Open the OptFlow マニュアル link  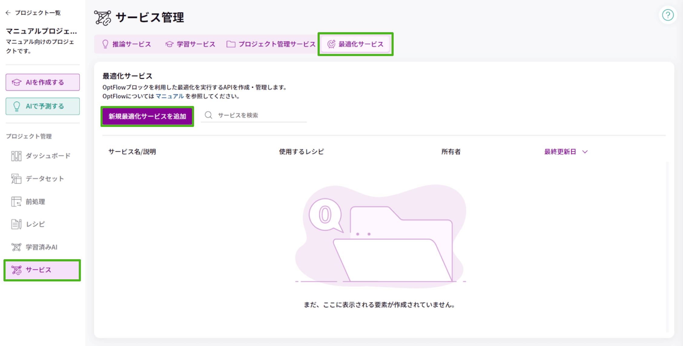tap(170, 96)
